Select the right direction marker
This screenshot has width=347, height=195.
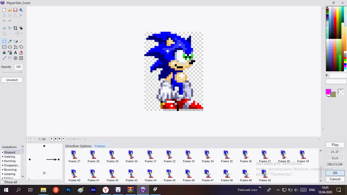tap(59, 160)
